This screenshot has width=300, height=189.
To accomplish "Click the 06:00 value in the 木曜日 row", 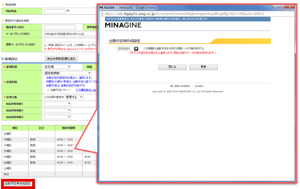I will pos(87,157).
